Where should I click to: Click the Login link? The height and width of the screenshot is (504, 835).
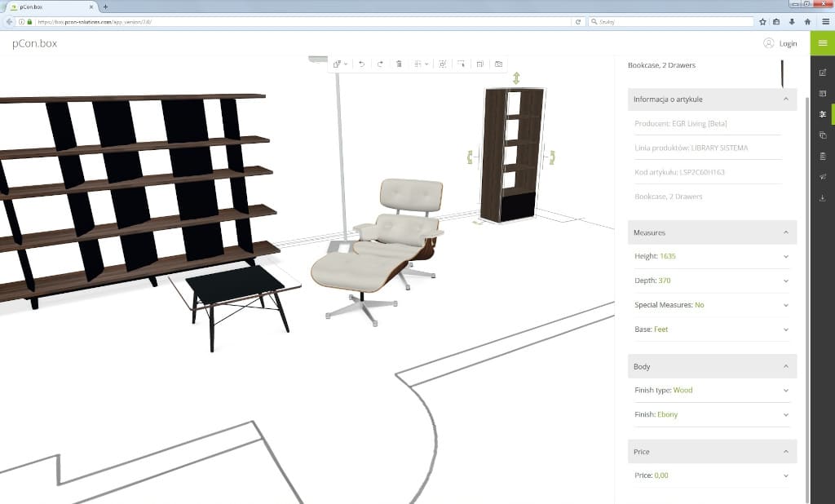pos(788,44)
